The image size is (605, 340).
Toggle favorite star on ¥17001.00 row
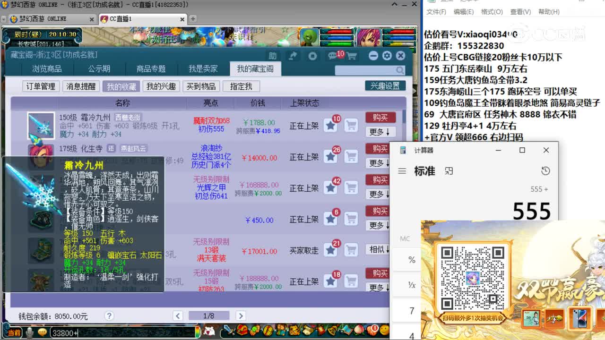click(331, 250)
